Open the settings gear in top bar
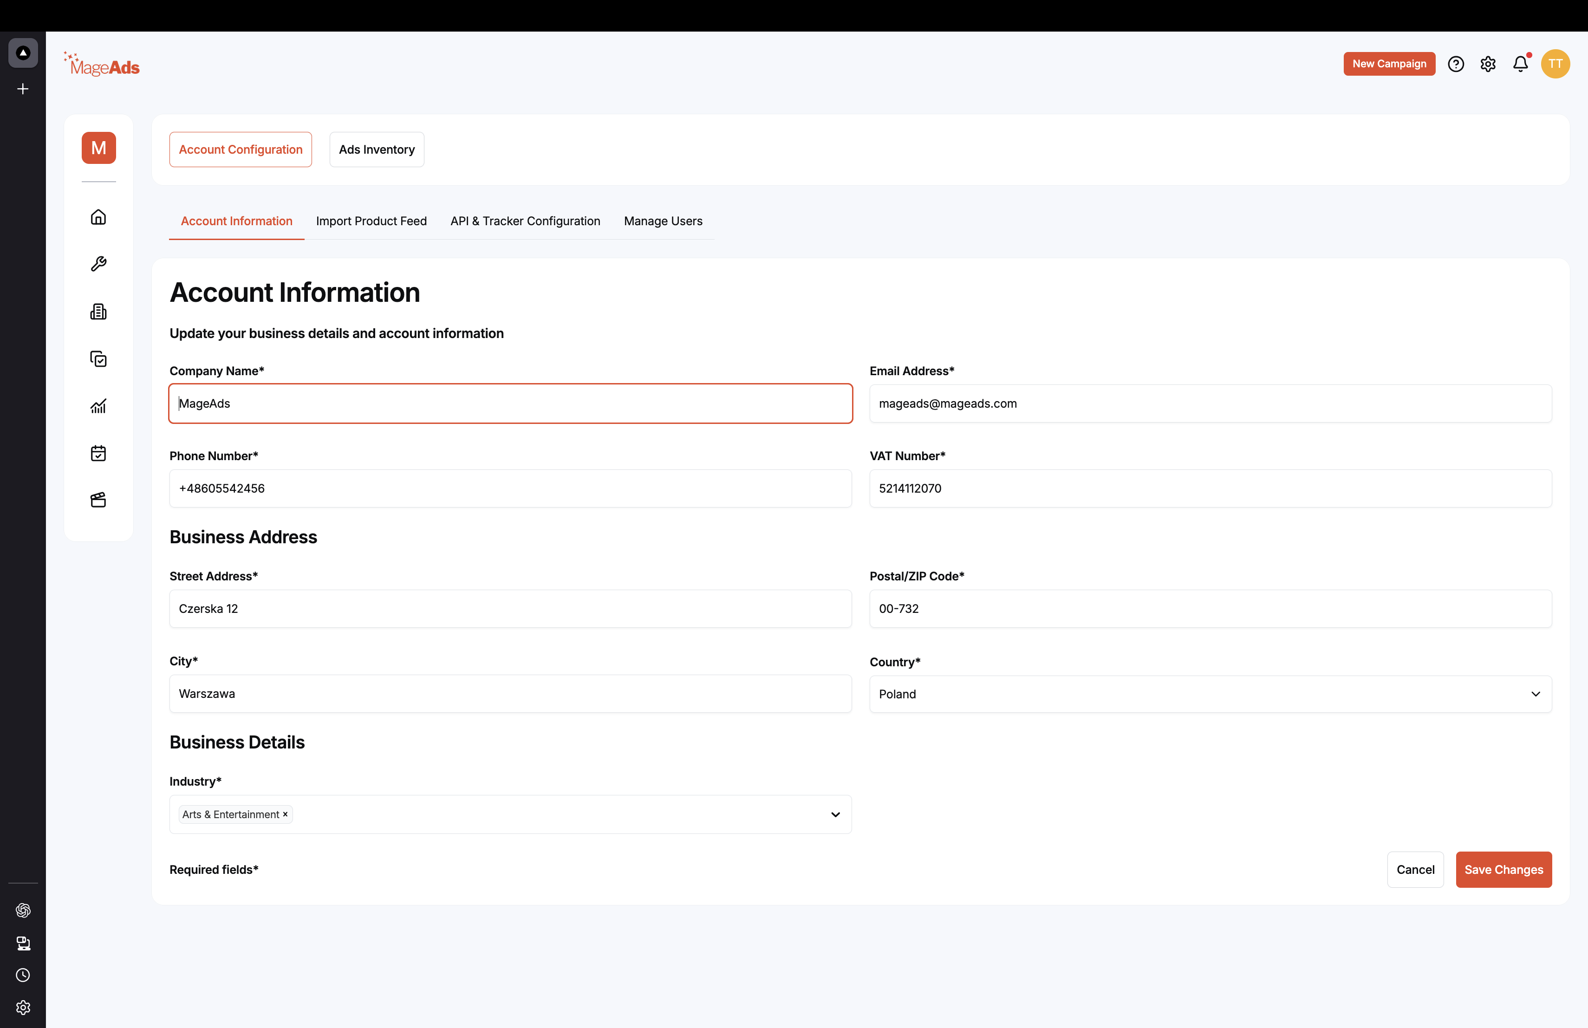The width and height of the screenshot is (1588, 1028). point(1488,64)
